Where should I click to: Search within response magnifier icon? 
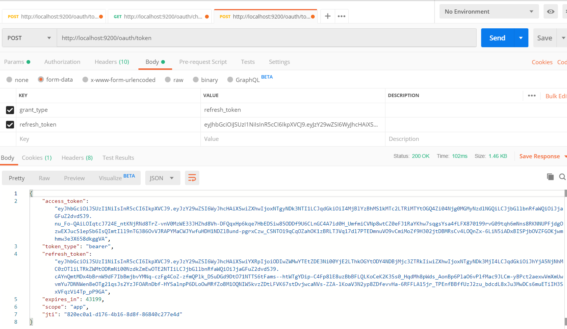562,177
